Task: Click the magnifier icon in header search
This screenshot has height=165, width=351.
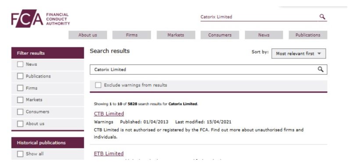Action: click(322, 17)
